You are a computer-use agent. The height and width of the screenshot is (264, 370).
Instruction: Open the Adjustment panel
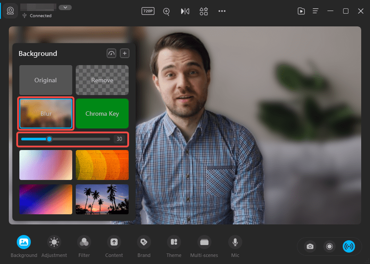[54, 246]
